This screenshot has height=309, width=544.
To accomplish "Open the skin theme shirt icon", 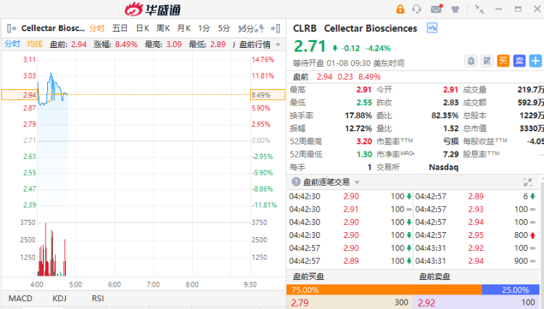I will [x=456, y=9].
